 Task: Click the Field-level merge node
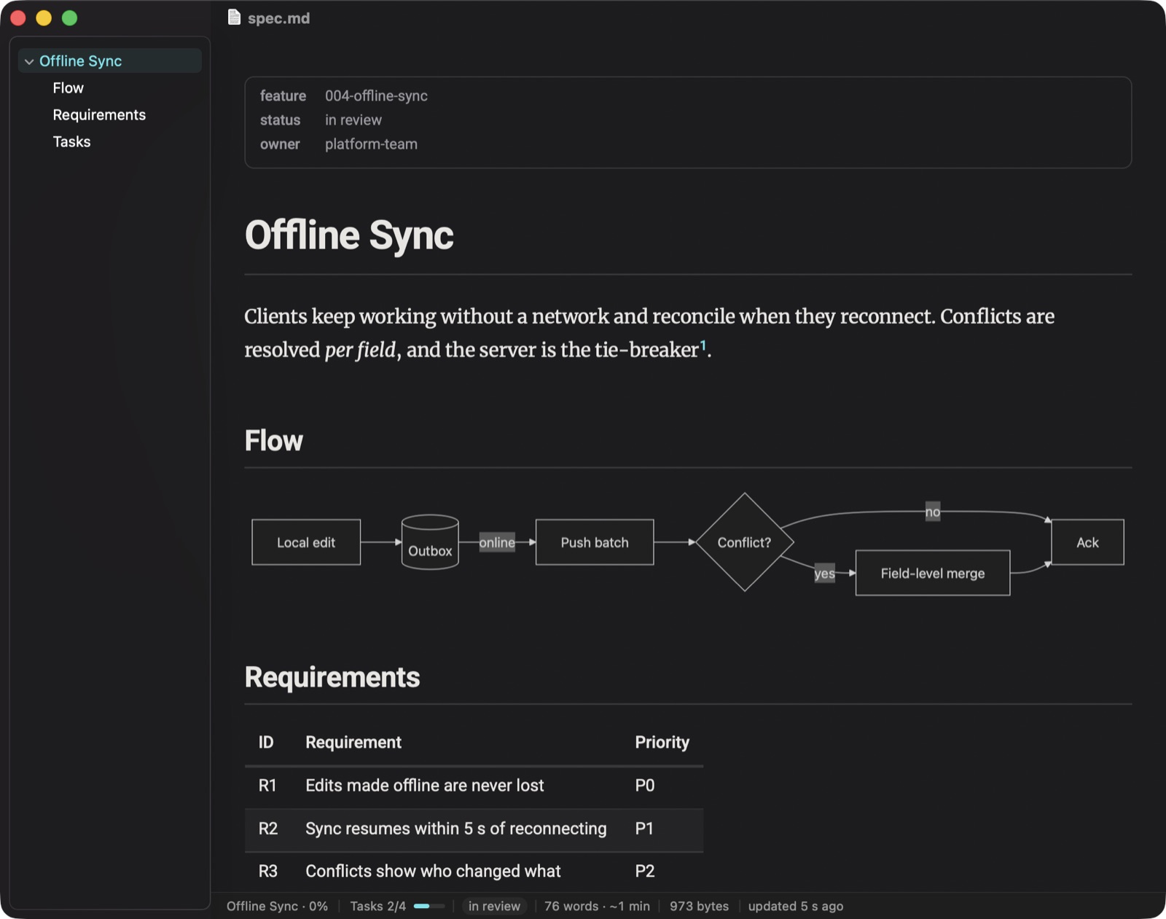pyautogui.click(x=933, y=574)
